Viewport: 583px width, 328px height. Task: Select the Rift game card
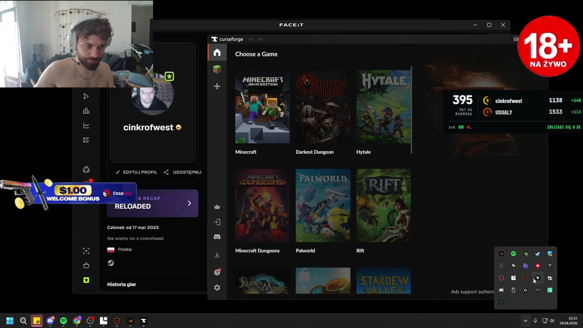point(384,211)
